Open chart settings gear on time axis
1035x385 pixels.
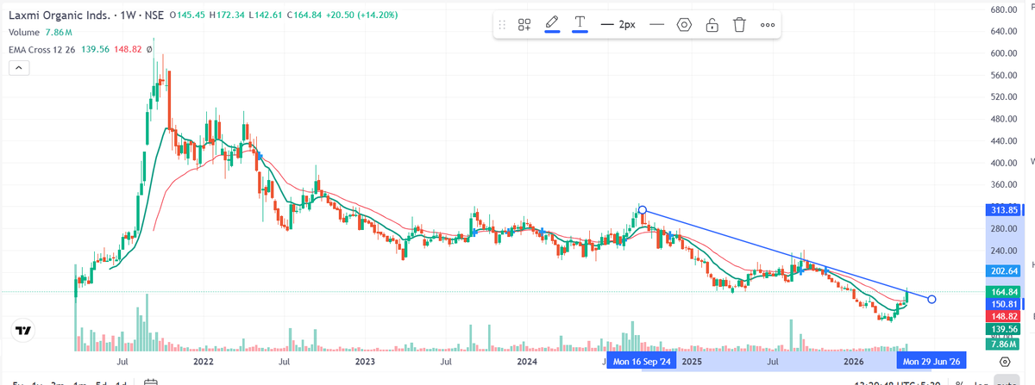1005,361
